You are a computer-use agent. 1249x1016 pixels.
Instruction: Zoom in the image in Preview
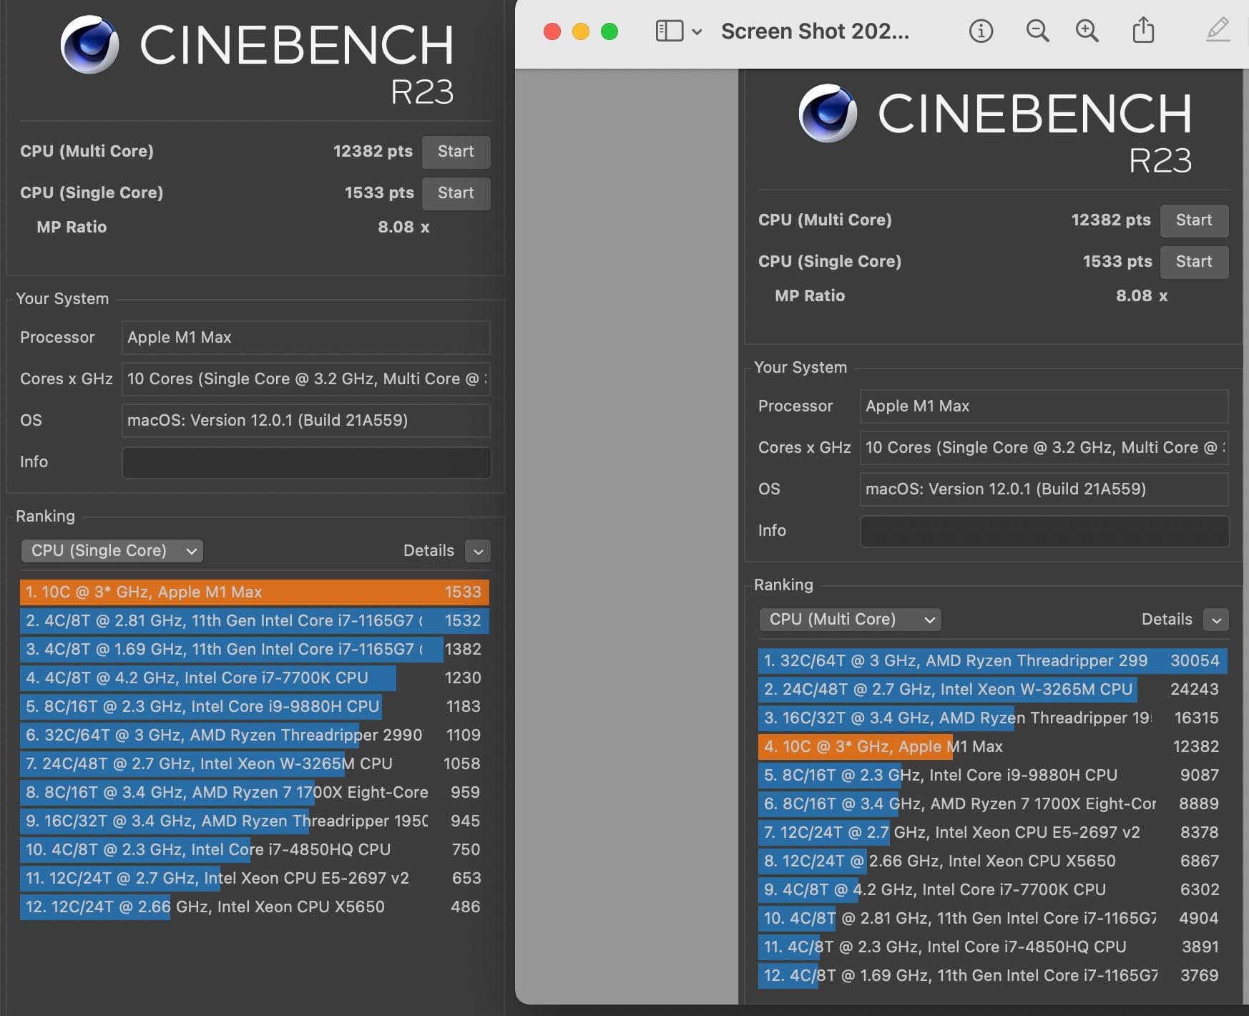tap(1087, 31)
